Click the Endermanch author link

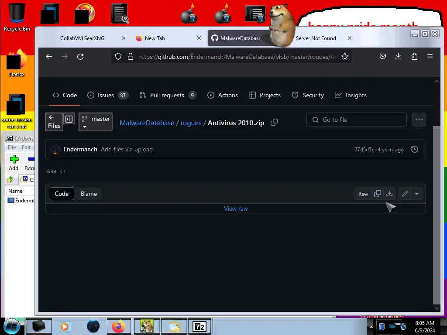(x=80, y=149)
